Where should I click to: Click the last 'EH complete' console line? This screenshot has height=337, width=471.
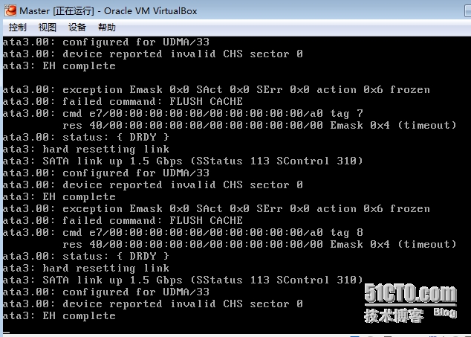pyautogui.click(x=59, y=315)
